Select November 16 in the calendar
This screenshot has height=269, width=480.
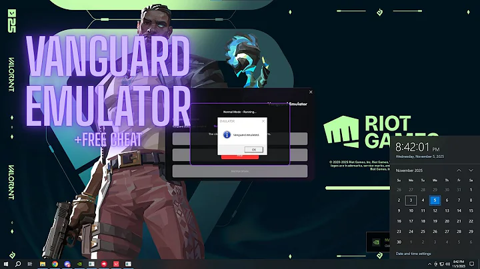(x=399, y=221)
